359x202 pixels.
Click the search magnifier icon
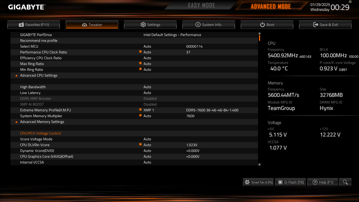coord(345,182)
